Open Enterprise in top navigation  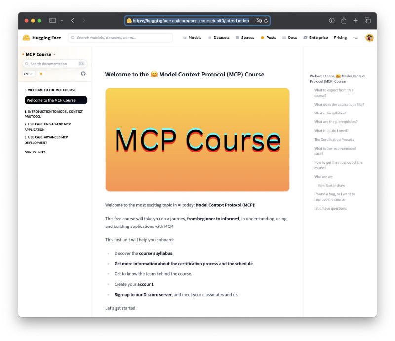[316, 38]
